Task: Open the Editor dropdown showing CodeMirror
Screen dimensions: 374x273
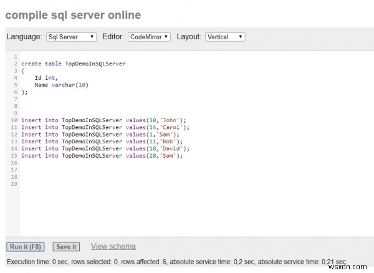Action: (149, 37)
